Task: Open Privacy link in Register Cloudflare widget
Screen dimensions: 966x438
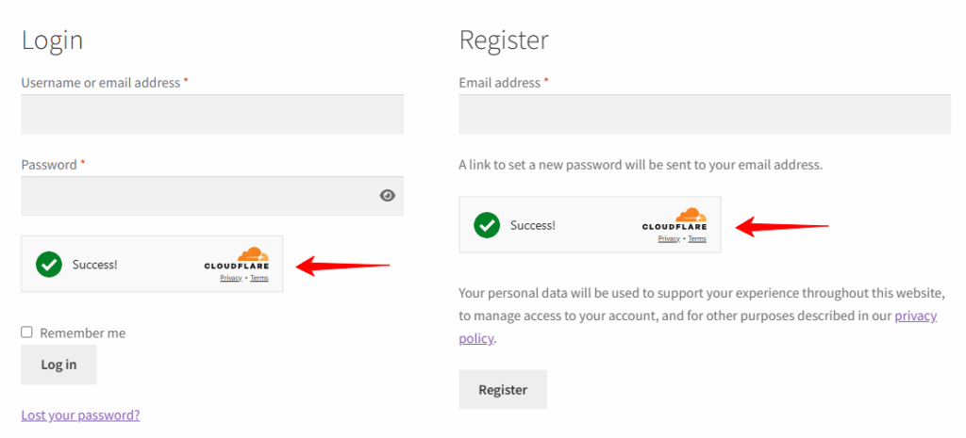Action: click(669, 238)
